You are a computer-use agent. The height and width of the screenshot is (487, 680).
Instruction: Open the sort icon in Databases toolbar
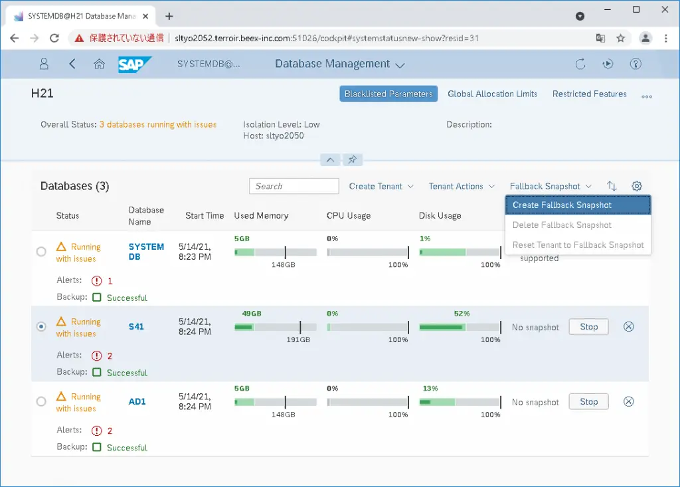click(612, 186)
